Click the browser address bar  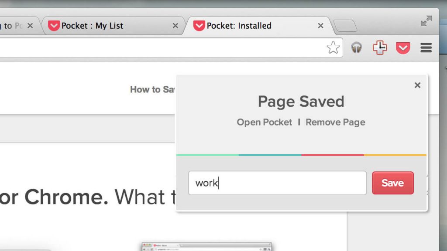171,47
